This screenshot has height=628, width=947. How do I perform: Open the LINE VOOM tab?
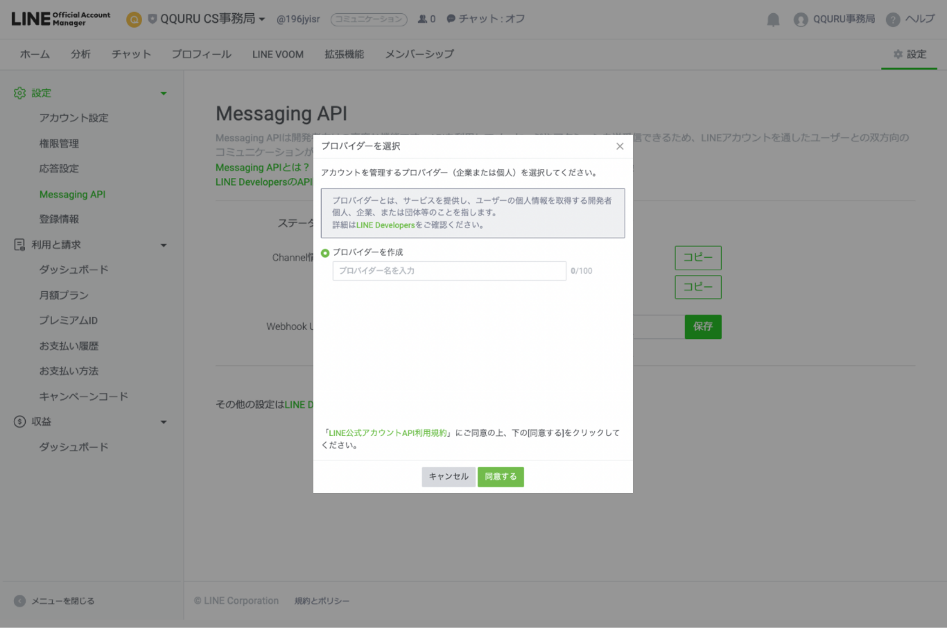click(x=277, y=54)
